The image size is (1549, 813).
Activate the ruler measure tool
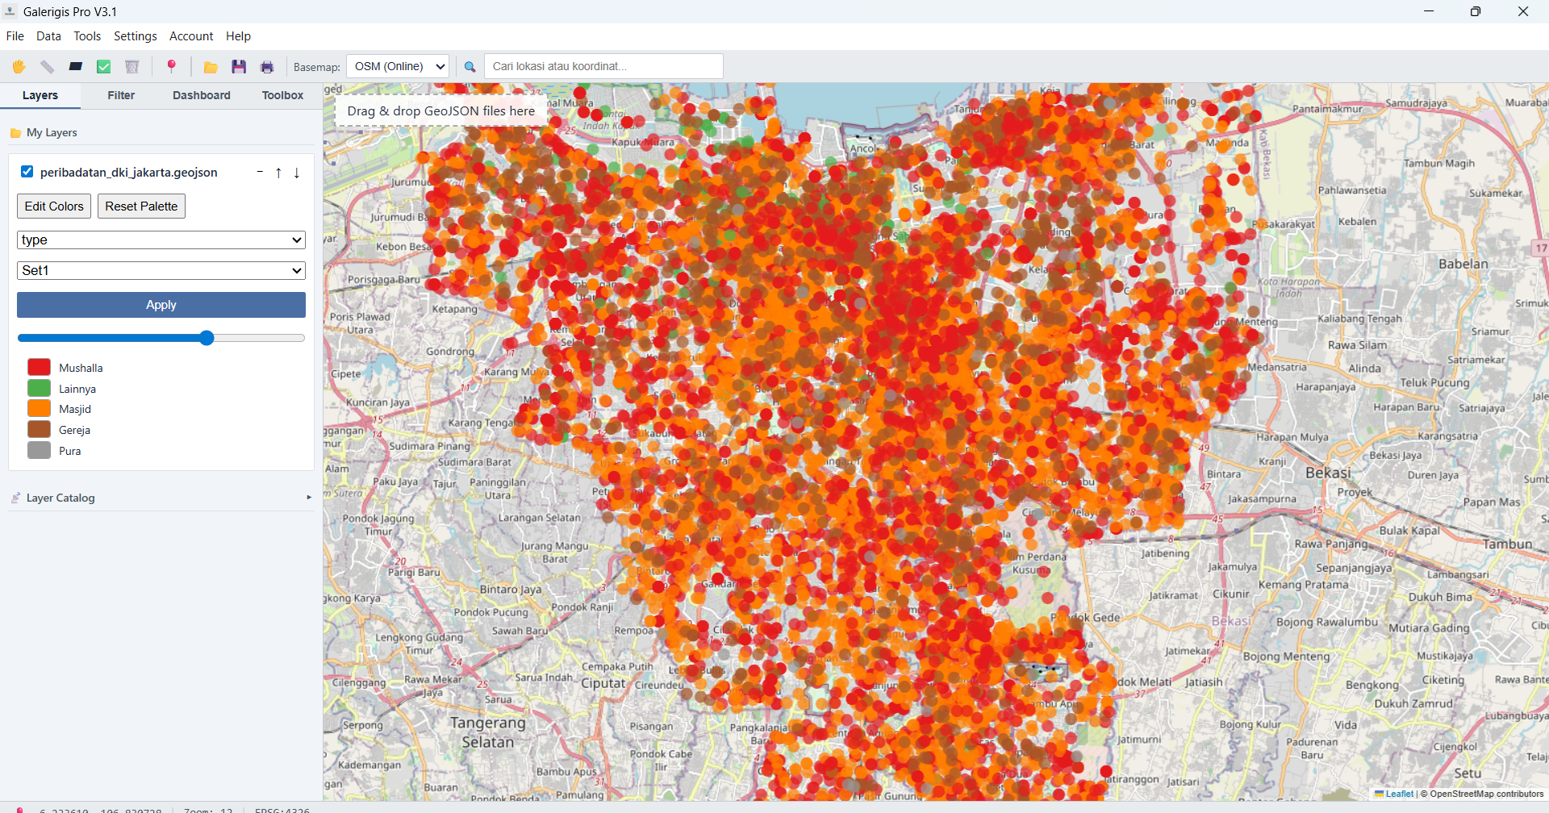point(48,67)
